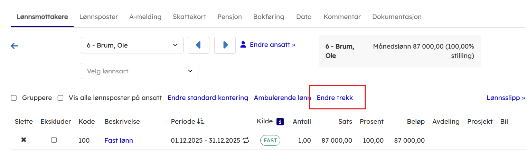527x153 pixels.
Task: Open the Lønnsslipp link
Action: [x=506, y=98]
